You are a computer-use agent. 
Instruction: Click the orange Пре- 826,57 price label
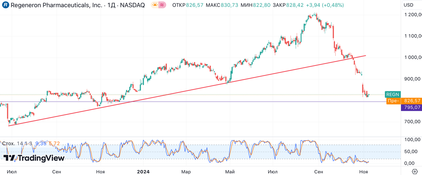tap(404, 101)
